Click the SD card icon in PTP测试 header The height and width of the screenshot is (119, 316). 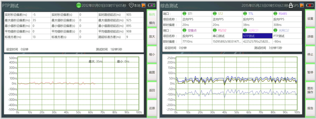coord(144,5)
